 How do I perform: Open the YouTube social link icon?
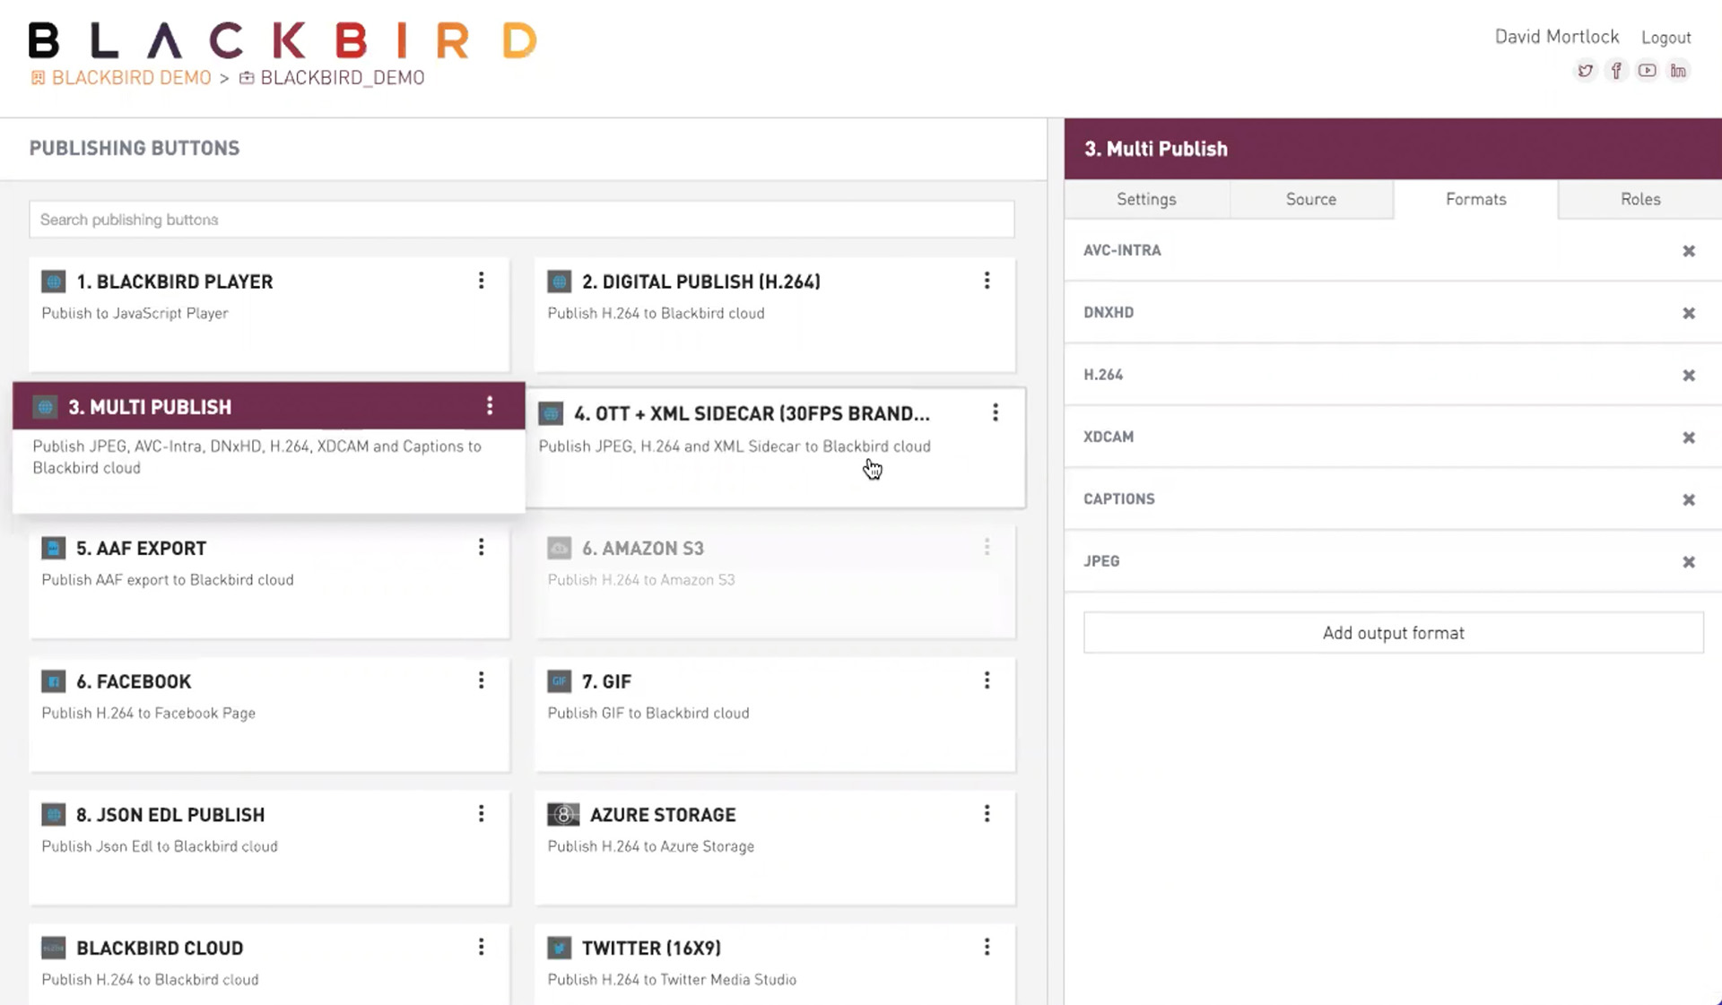click(x=1647, y=71)
